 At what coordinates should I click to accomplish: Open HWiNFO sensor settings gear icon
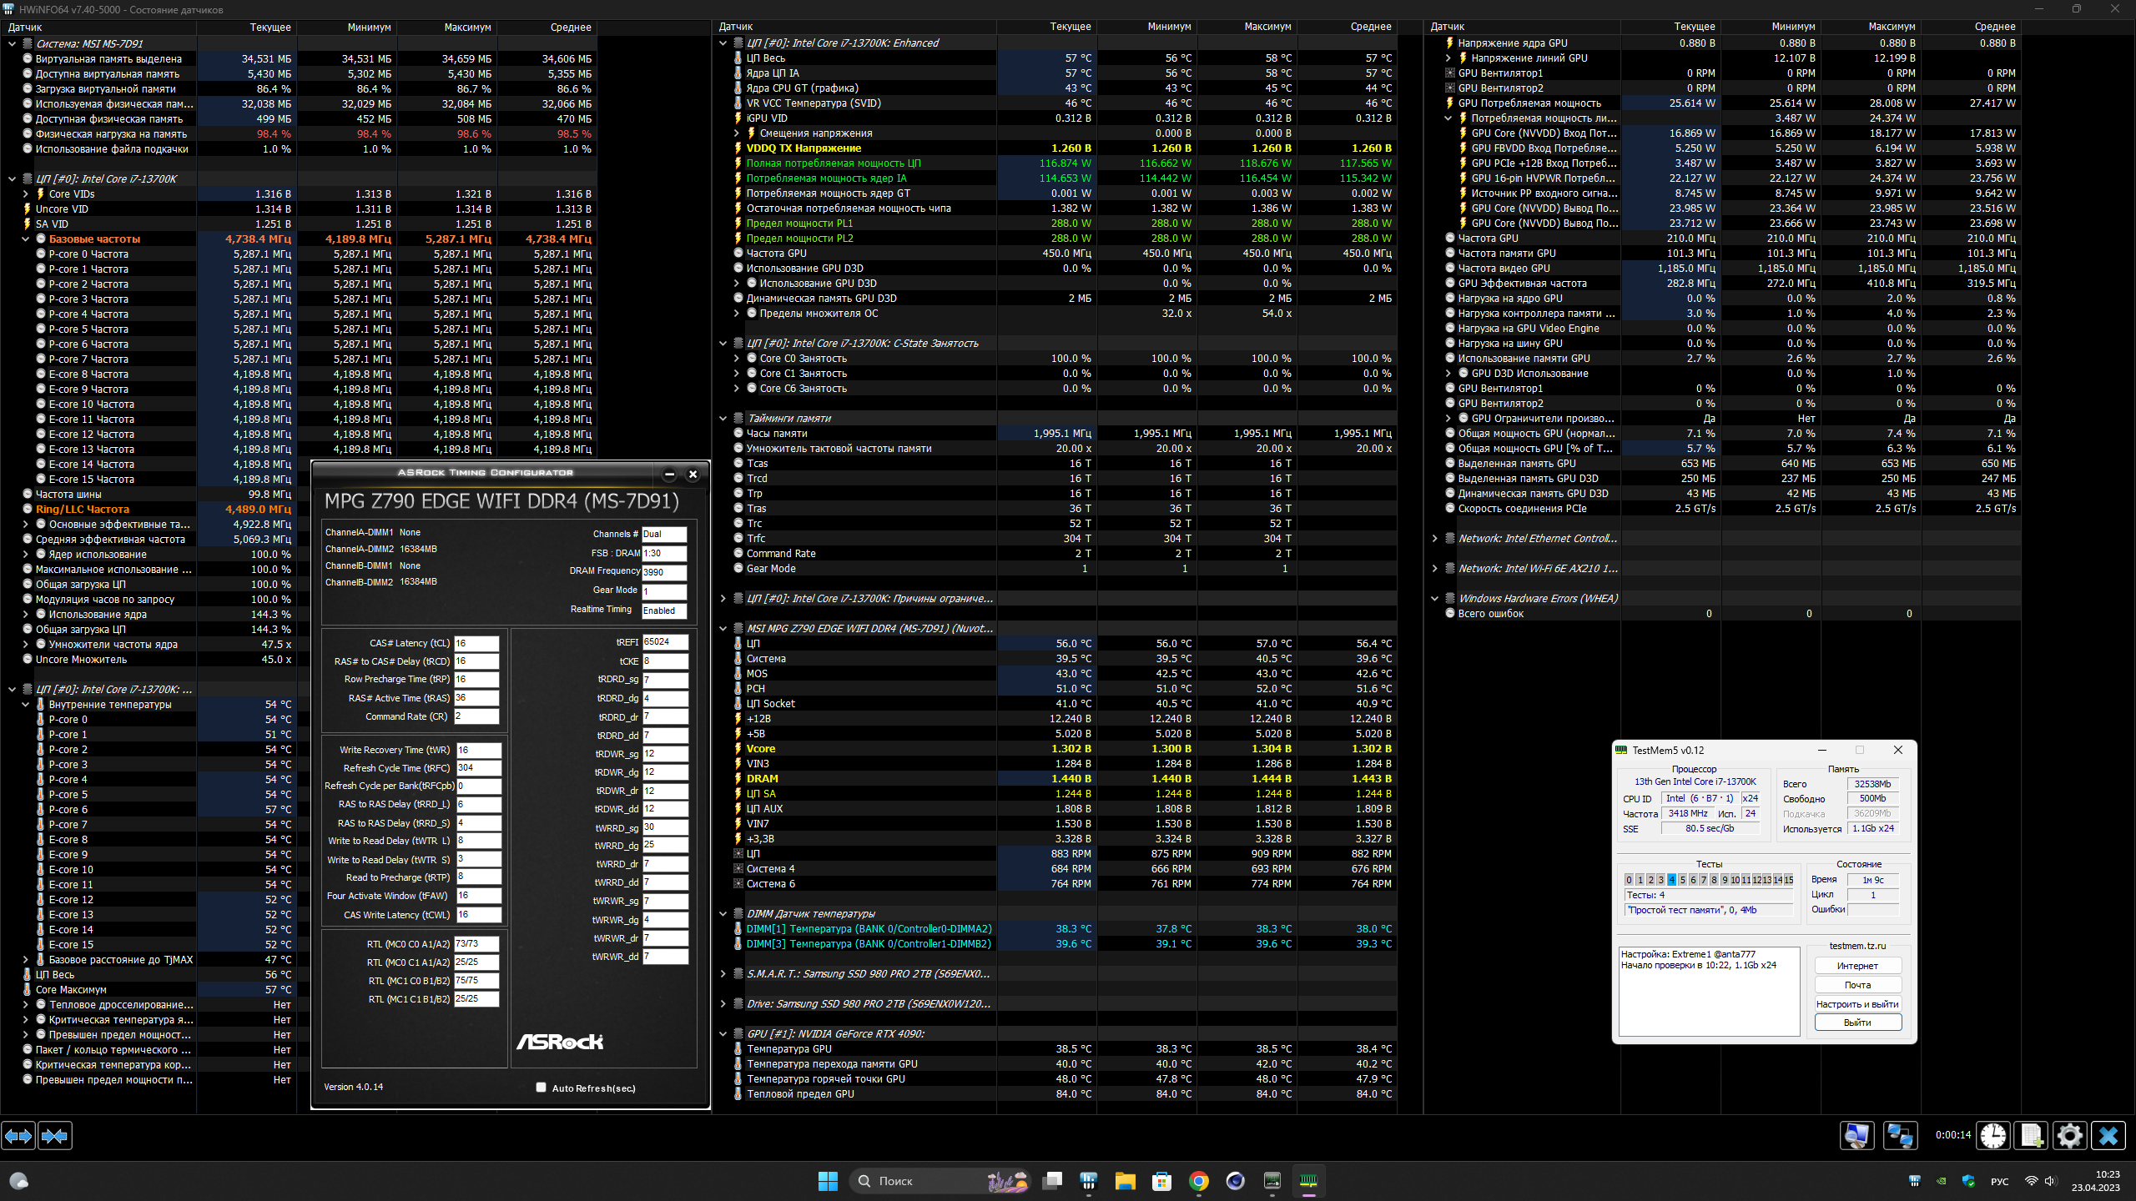coord(2070,1136)
